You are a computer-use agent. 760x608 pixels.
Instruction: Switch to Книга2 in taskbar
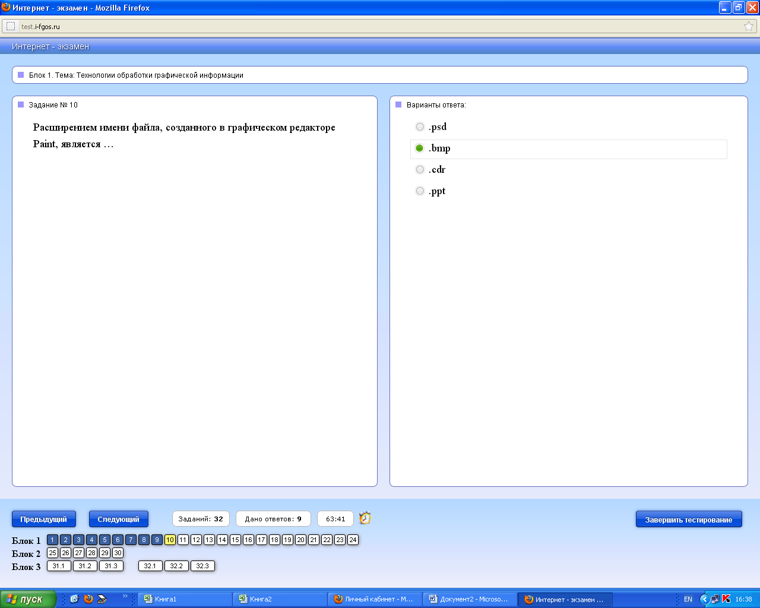click(x=280, y=599)
